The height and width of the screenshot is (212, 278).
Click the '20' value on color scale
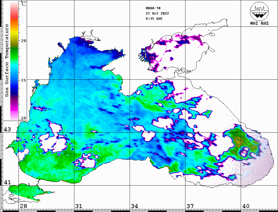(x=23, y=41)
